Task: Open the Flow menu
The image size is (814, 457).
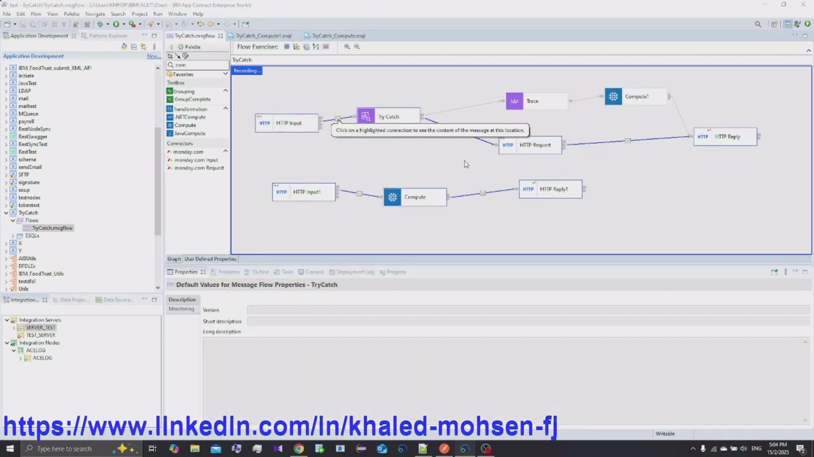Action: (x=36, y=13)
